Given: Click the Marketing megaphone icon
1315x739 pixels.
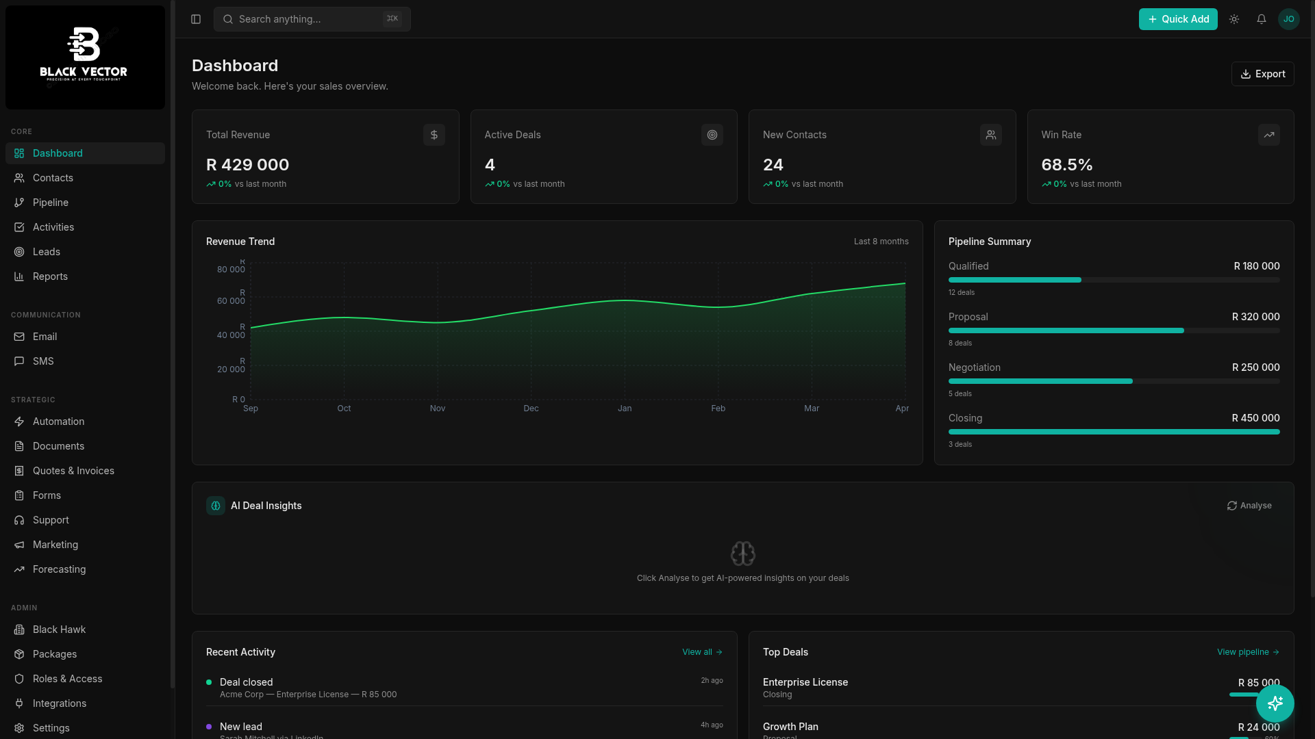Looking at the screenshot, I should tap(19, 545).
